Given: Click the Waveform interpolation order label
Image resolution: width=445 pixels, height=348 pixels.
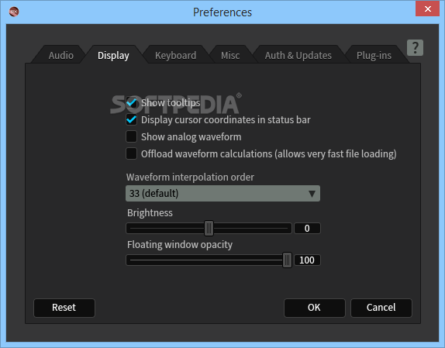Looking at the screenshot, I should click(x=190, y=177).
